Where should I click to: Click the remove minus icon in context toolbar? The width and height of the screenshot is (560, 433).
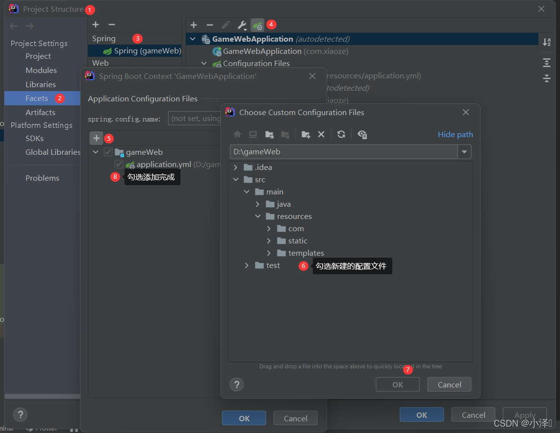pyautogui.click(x=210, y=25)
